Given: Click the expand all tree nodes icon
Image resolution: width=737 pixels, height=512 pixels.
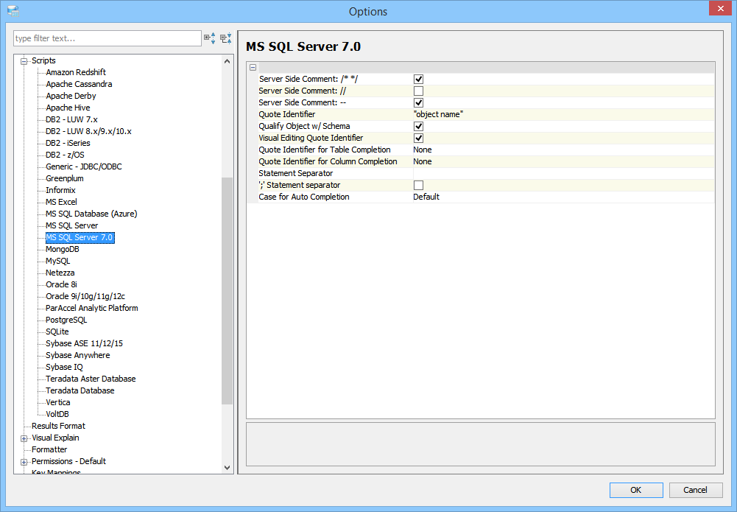Looking at the screenshot, I should pos(210,38).
